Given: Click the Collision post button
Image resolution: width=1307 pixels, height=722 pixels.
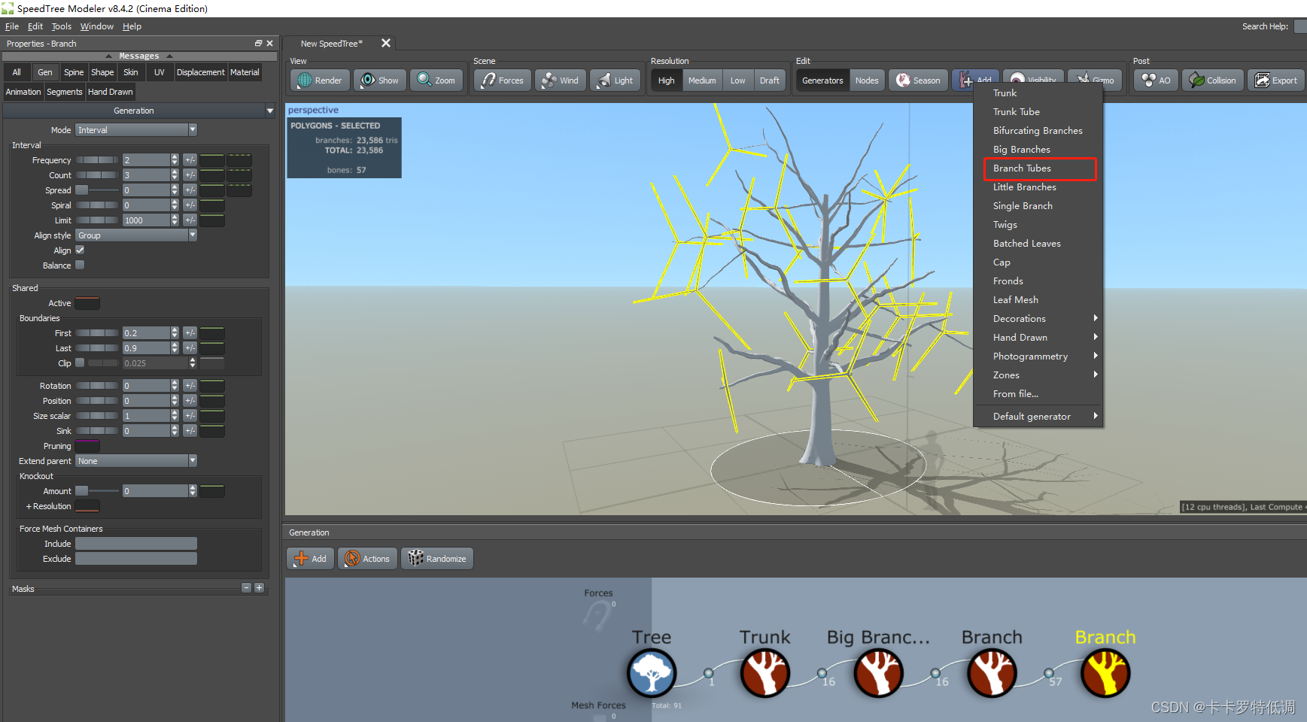Looking at the screenshot, I should (1213, 80).
